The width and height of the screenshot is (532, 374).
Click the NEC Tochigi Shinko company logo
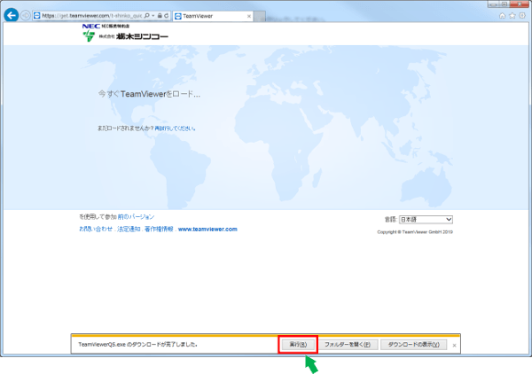(125, 33)
